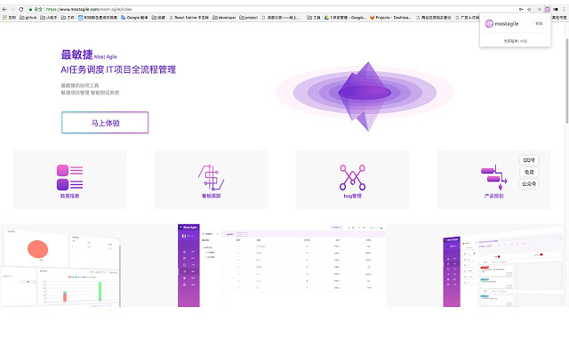The image size is (569, 356).
Task: Click the version v1.0 text in popup
Action: tap(516, 41)
